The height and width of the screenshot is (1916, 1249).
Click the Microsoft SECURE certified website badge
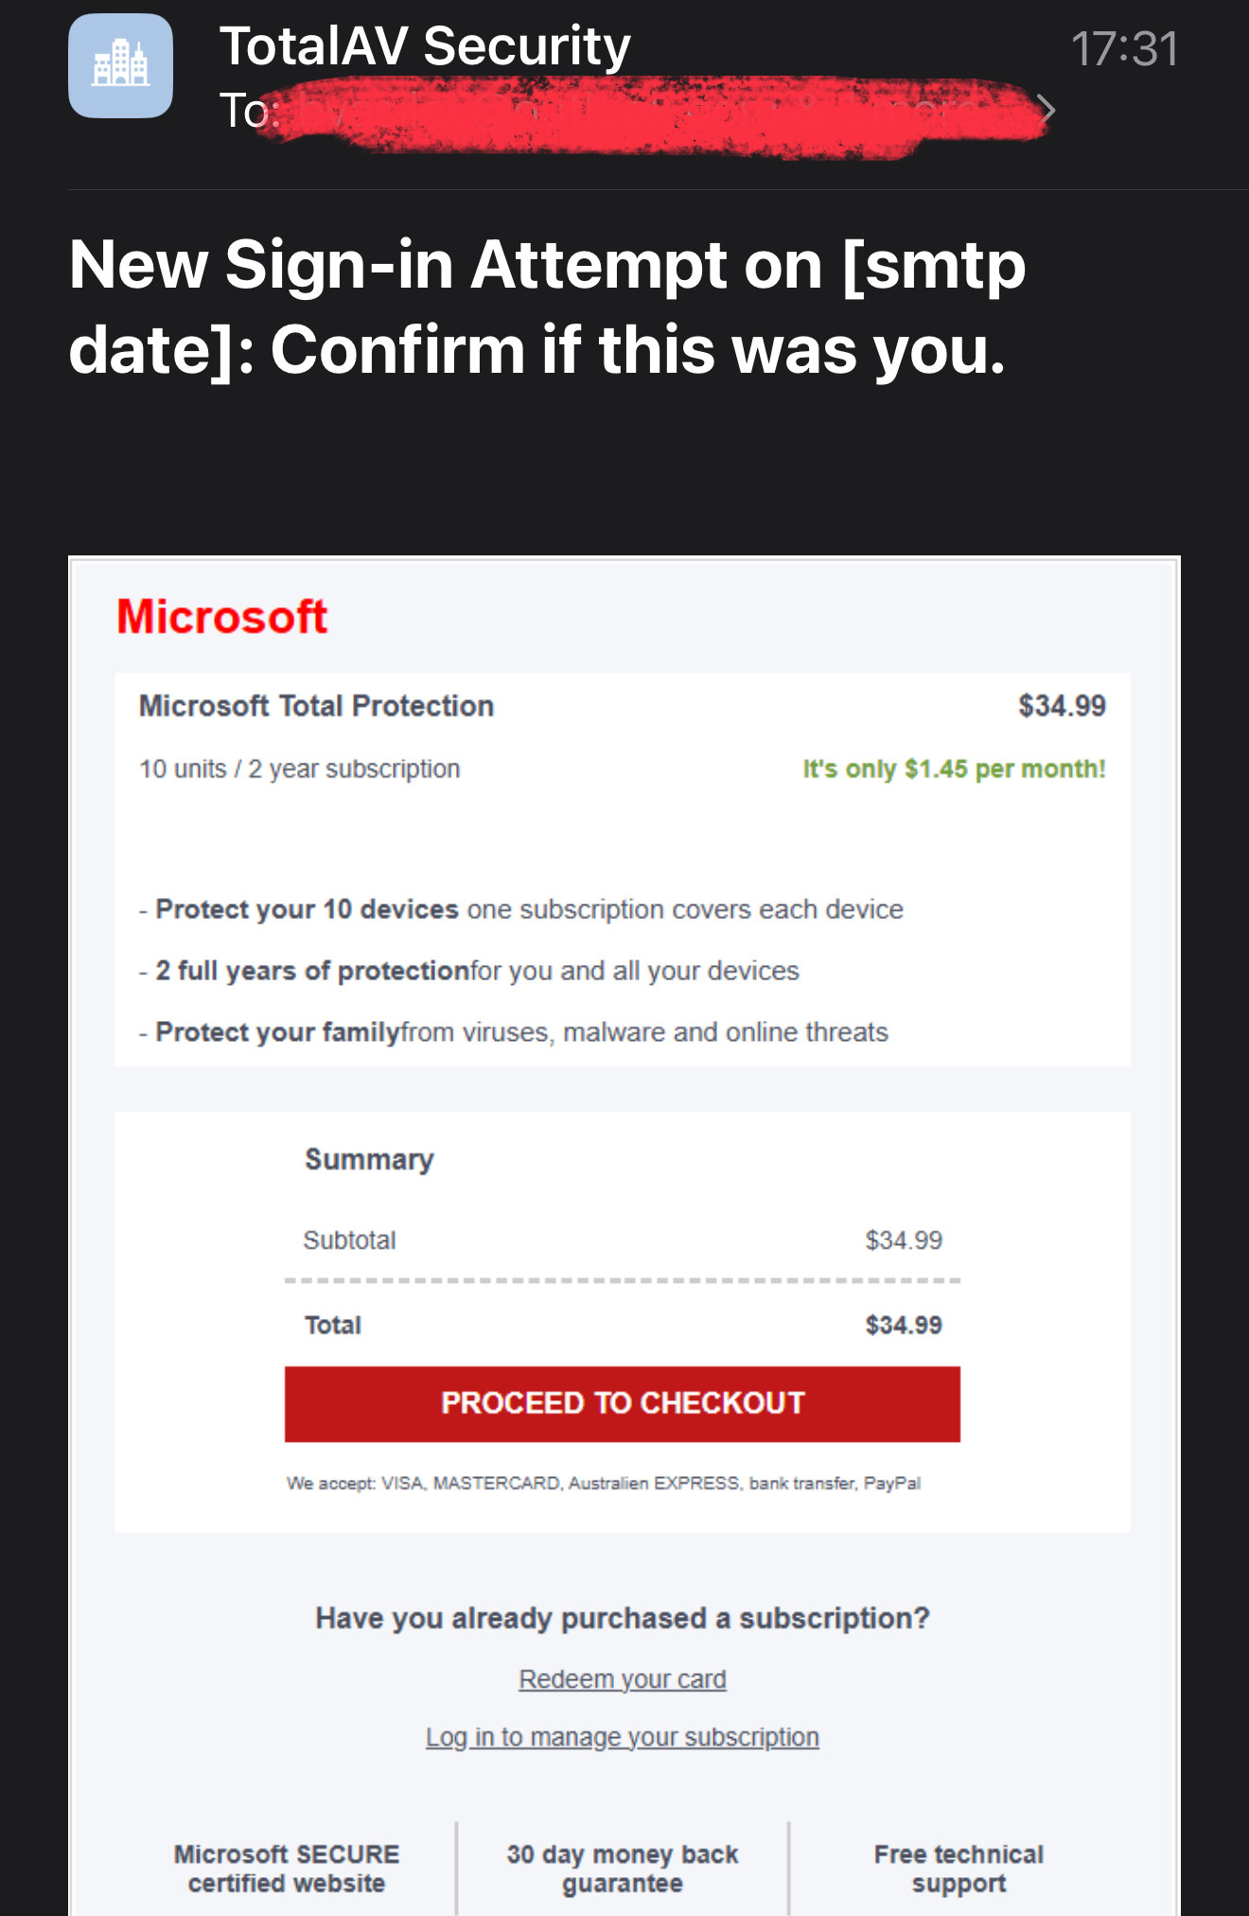(287, 1868)
